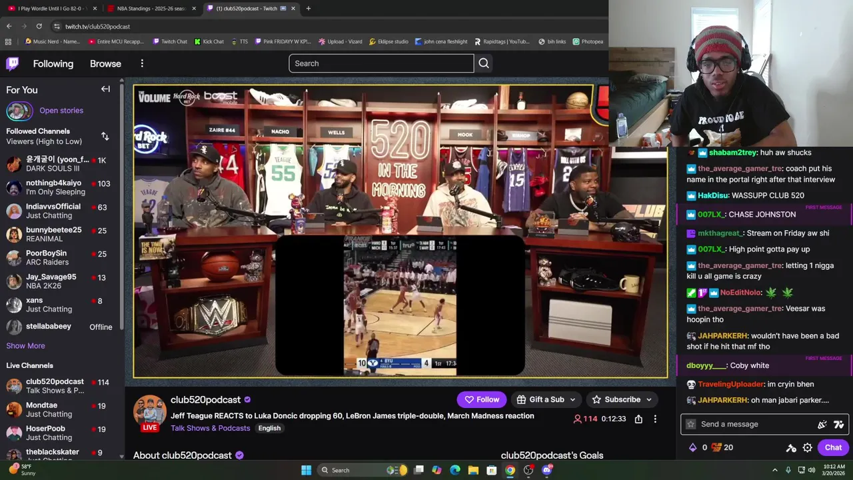Open PoorBoySin channel in sidebar
This screenshot has height=480, width=853.
click(x=61, y=258)
